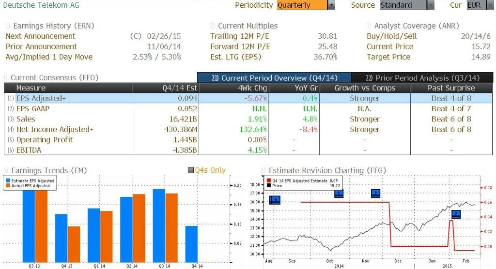This screenshot has height=269, width=496.
Task: Open the Source dropdown arrow
Action: (x=431, y=5)
